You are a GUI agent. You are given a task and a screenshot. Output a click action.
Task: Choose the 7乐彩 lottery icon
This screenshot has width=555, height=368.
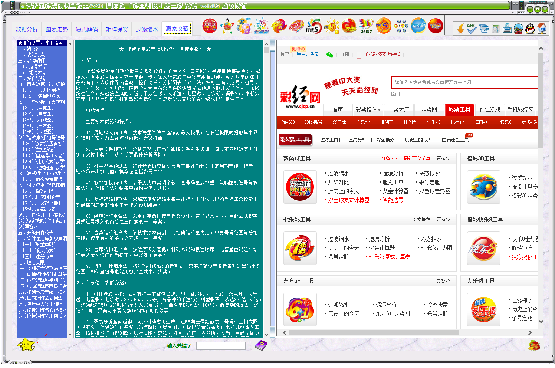(x=279, y=26)
